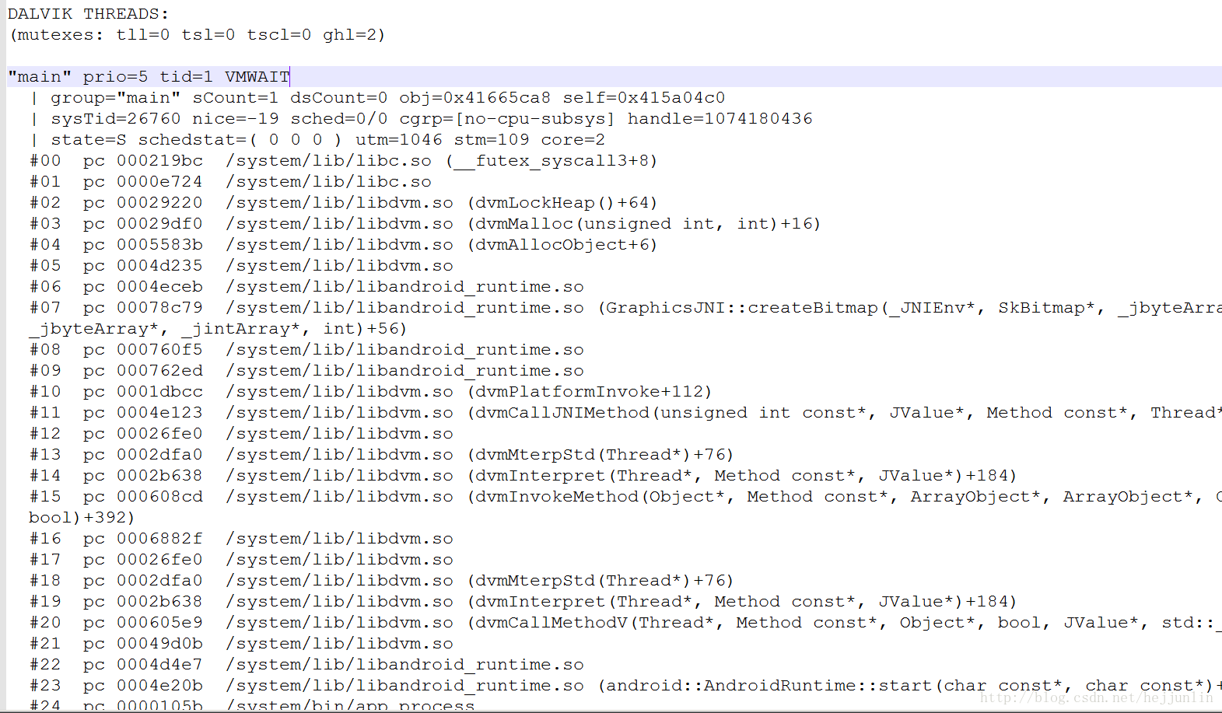Select frame #04 dvmAllocObject+6
Viewport: 1222px width, 713px height.
(x=344, y=245)
